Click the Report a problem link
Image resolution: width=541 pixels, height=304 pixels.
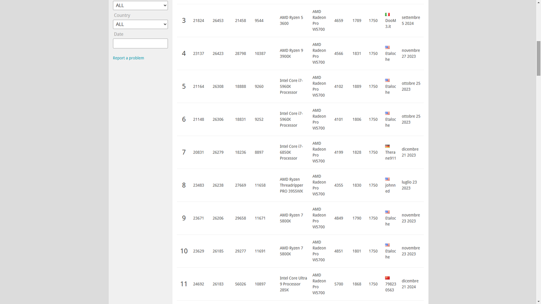click(128, 58)
